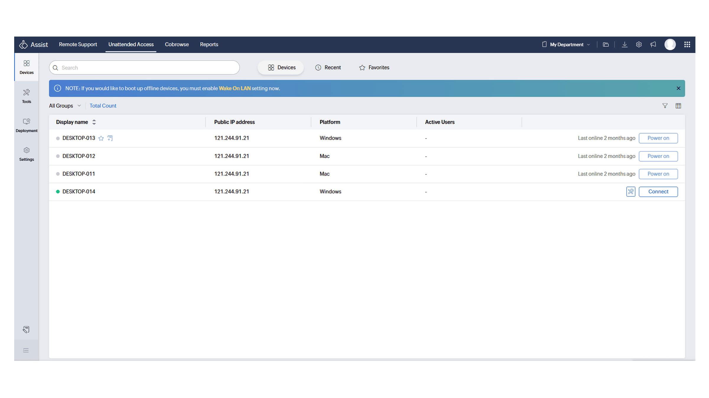Open Settings from the sidebar
This screenshot has height=398, width=709.
pyautogui.click(x=26, y=154)
